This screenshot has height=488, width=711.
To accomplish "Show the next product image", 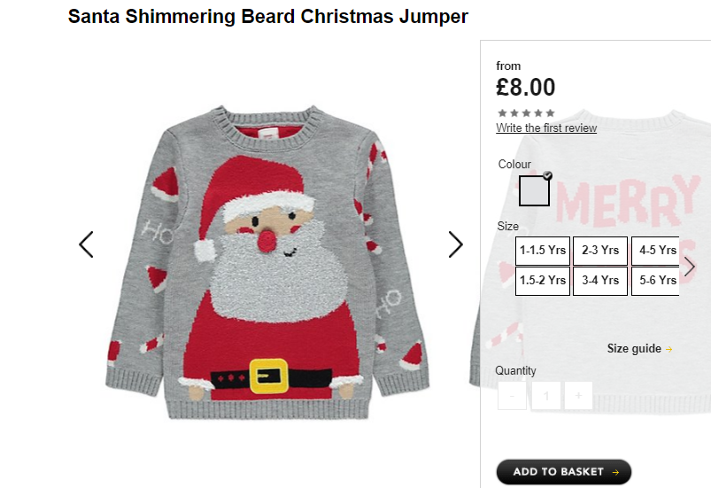I will pos(456,244).
